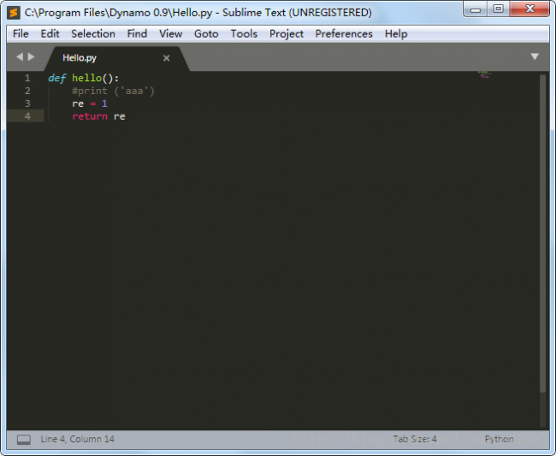
Task: Open the Goto menu
Action: pos(206,34)
